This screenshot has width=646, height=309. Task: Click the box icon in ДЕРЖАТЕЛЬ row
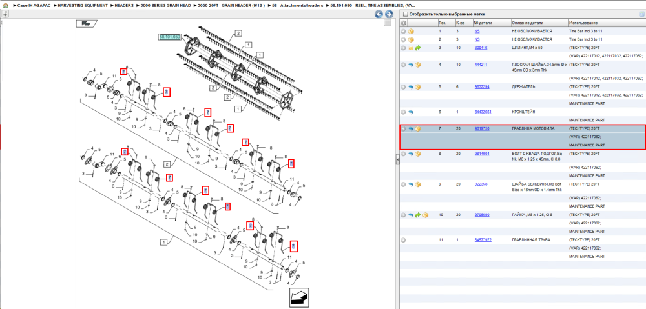tap(418, 87)
